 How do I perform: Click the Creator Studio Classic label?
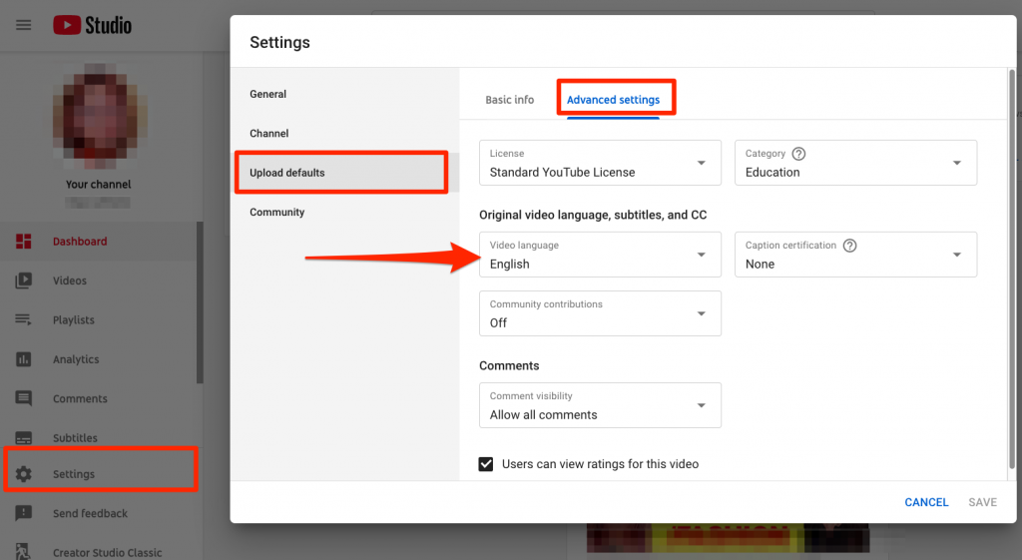108,552
